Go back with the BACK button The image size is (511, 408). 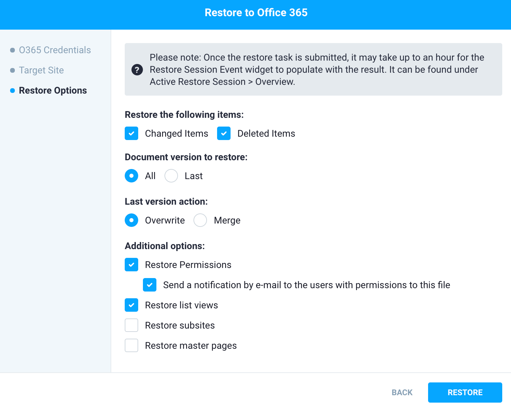402,393
